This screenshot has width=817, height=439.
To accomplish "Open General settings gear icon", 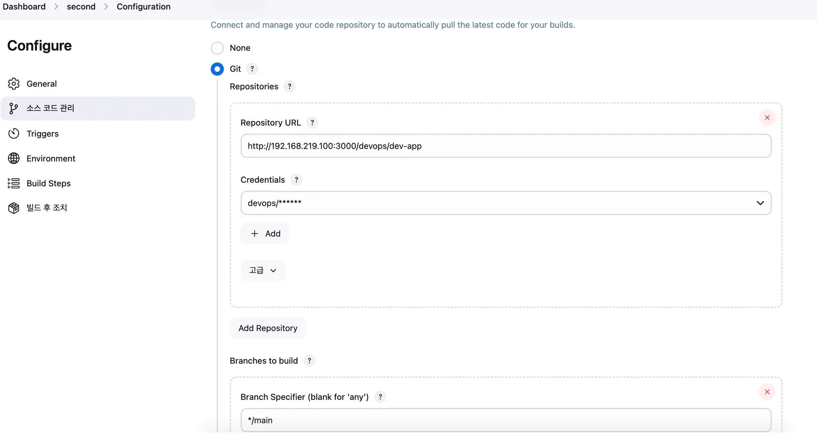I will pyautogui.click(x=14, y=84).
